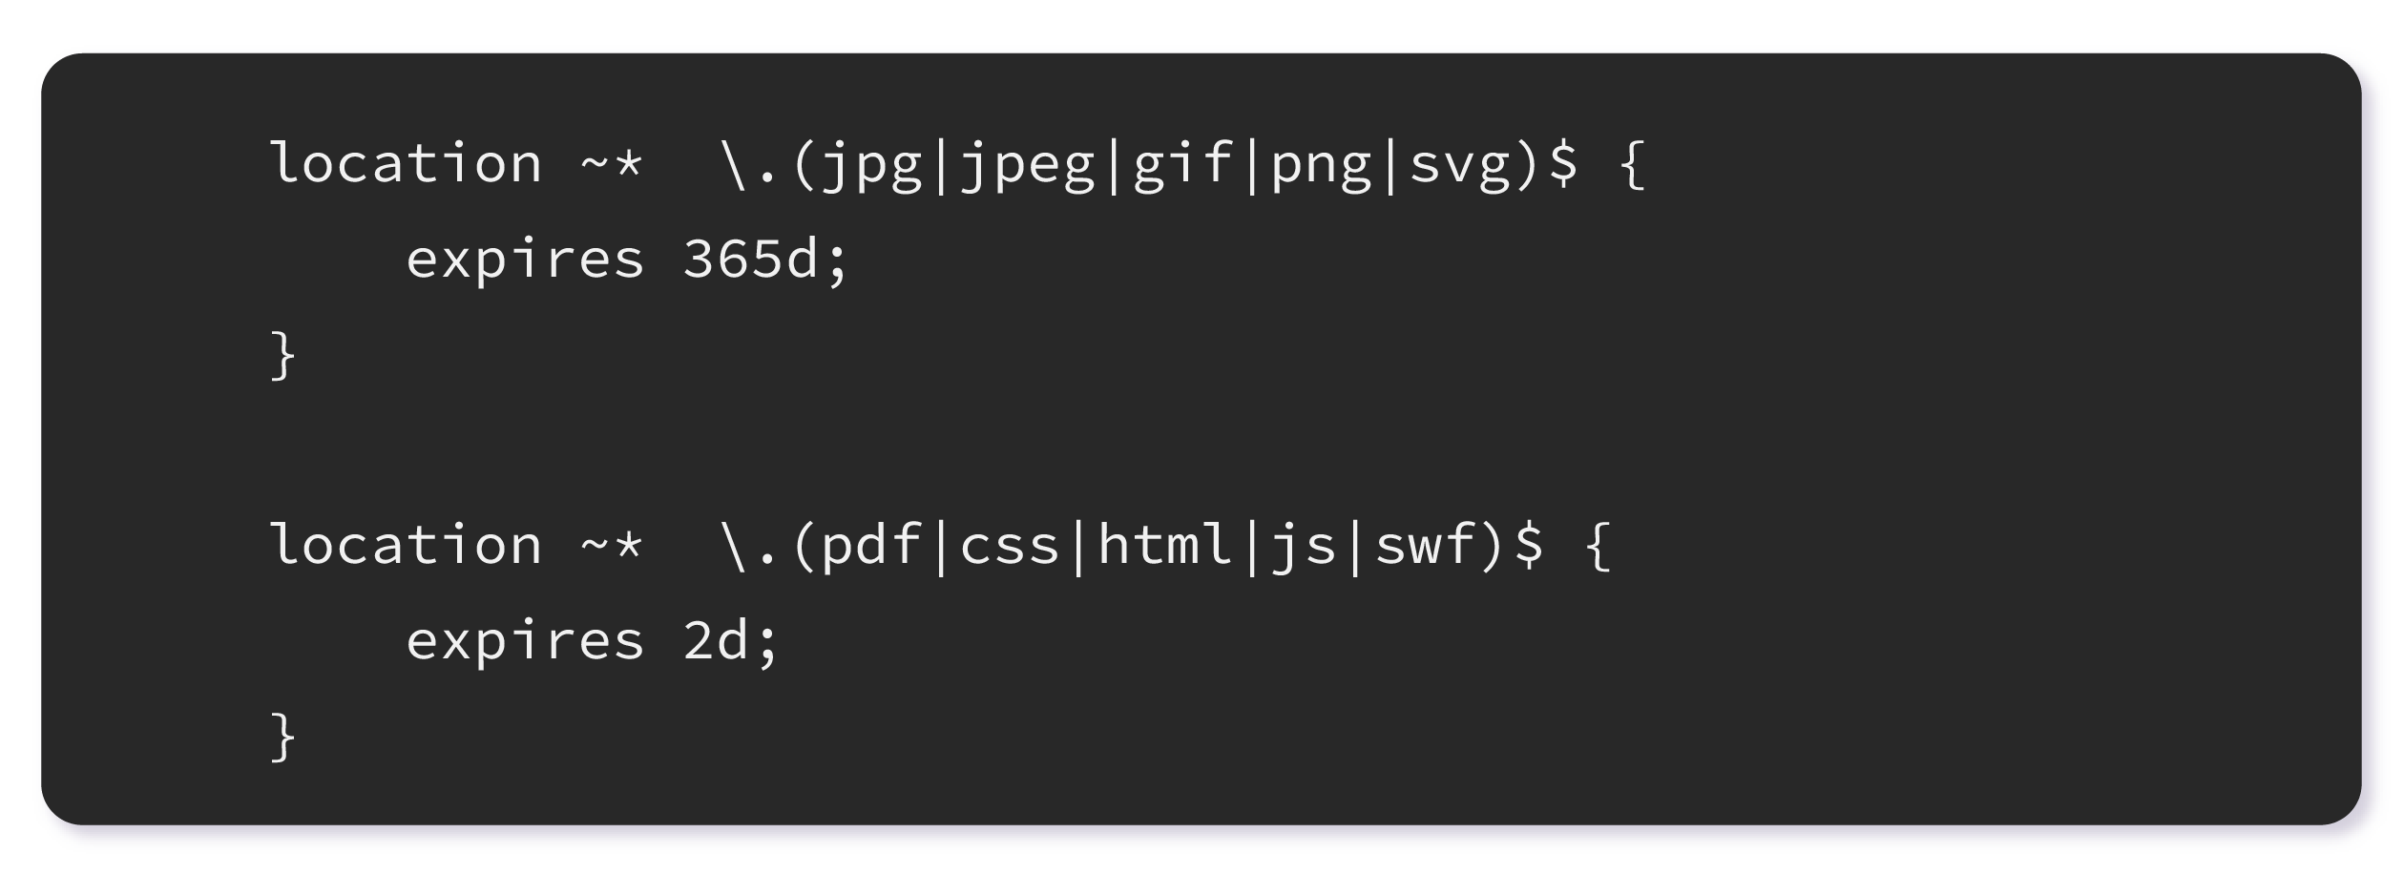The image size is (2403, 874).
Task: Click the word expires before 2d
Action: click(526, 641)
